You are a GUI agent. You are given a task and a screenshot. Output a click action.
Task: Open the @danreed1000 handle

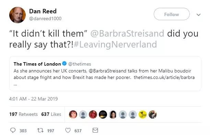pos(45,18)
